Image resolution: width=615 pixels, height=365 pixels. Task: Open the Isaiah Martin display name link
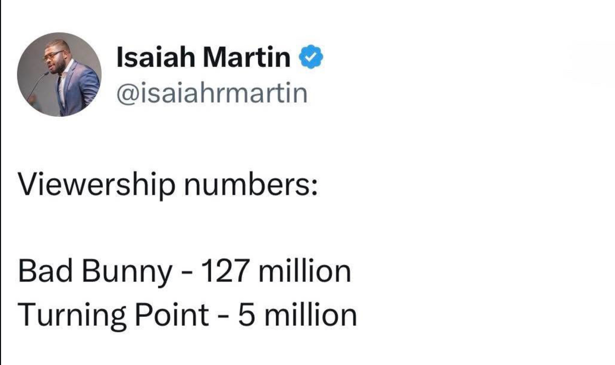203,58
